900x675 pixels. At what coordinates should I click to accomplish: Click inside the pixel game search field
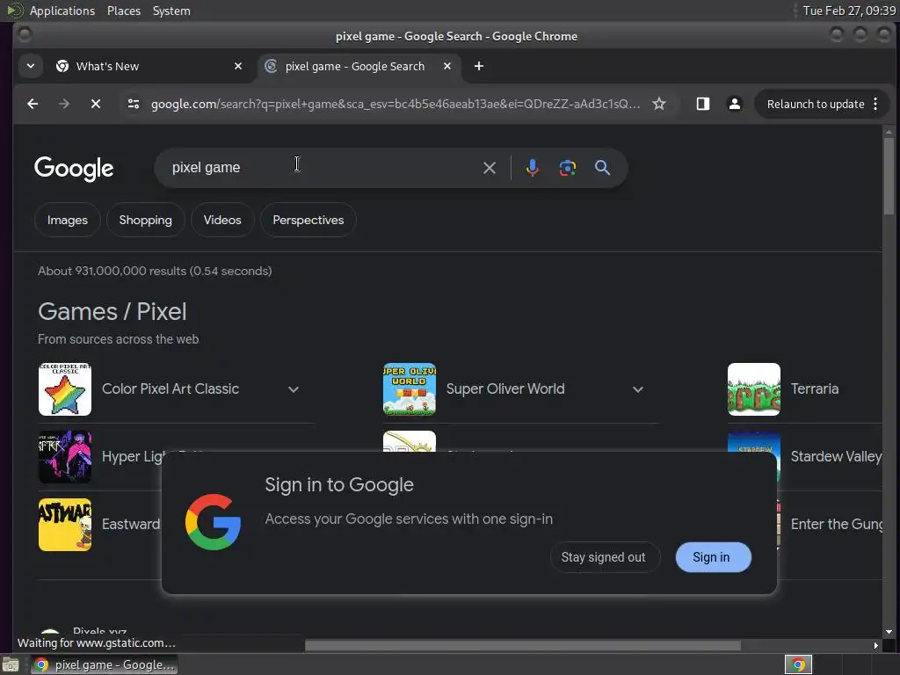tap(322, 168)
